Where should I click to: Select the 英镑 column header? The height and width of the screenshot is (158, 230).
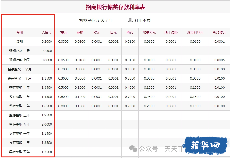pos(80,32)
